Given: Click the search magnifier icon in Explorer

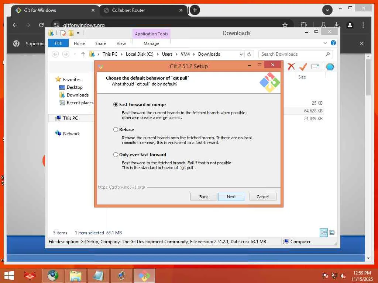Looking at the screenshot, I should 327,54.
